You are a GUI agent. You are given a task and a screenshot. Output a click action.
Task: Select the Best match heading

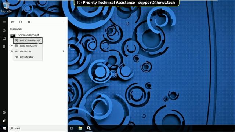pyautogui.click(x=16, y=29)
